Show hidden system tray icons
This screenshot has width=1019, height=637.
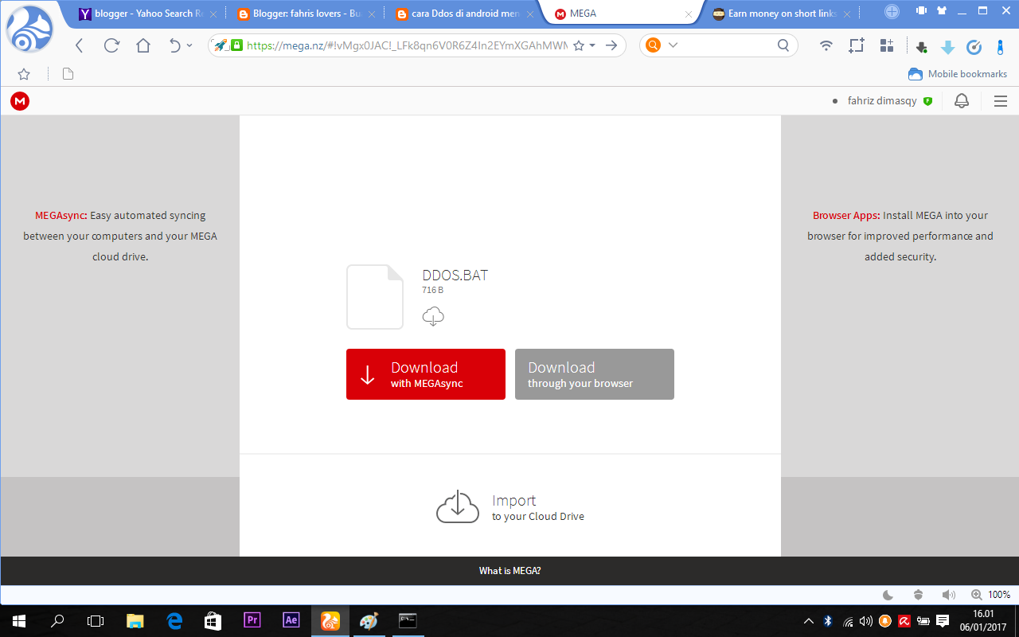[x=809, y=621]
